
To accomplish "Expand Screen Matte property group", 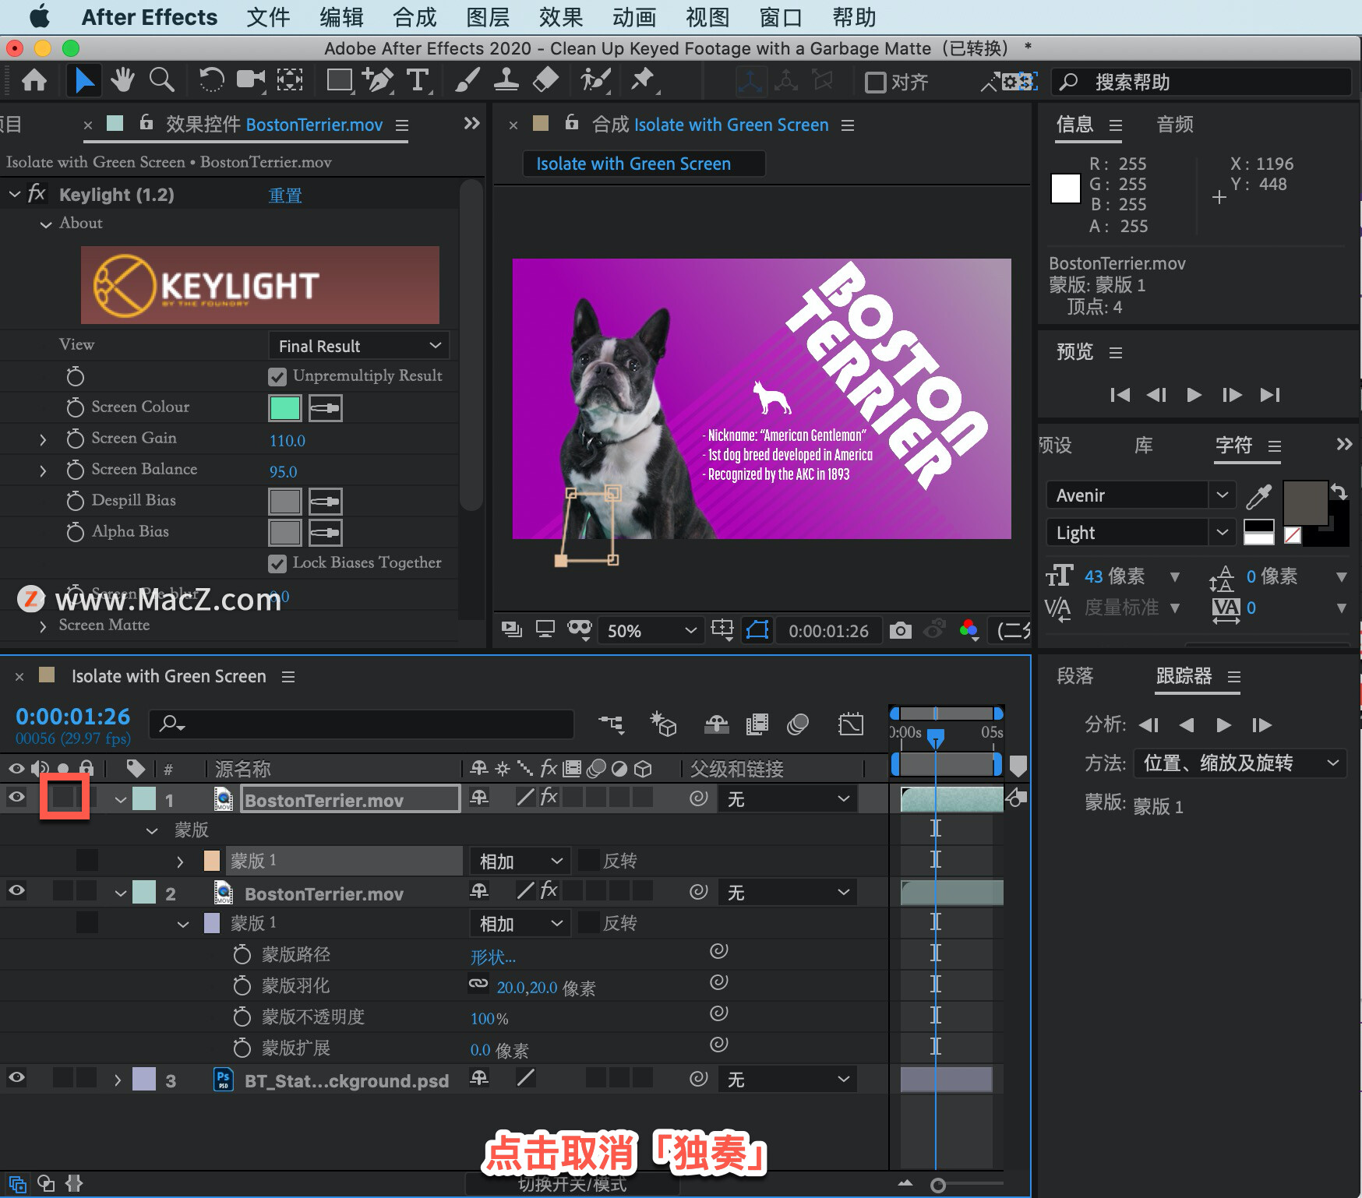I will coord(43,625).
